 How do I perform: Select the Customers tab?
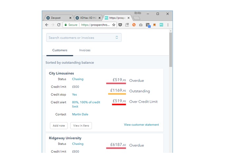pos(60,50)
